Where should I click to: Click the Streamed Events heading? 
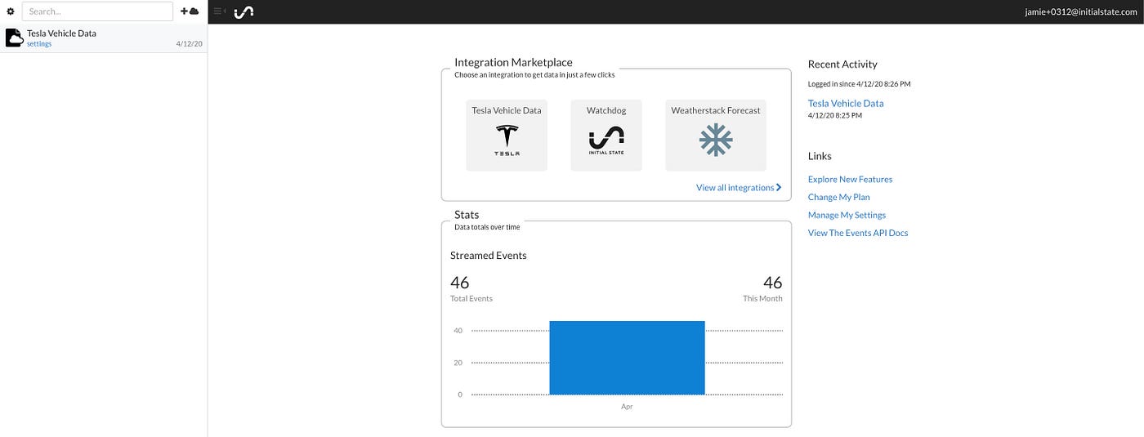click(x=489, y=256)
